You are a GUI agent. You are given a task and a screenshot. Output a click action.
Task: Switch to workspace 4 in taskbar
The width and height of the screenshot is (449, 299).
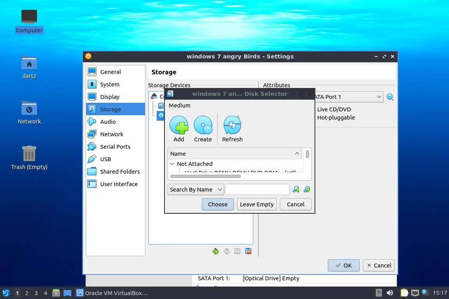pyautogui.click(x=46, y=293)
